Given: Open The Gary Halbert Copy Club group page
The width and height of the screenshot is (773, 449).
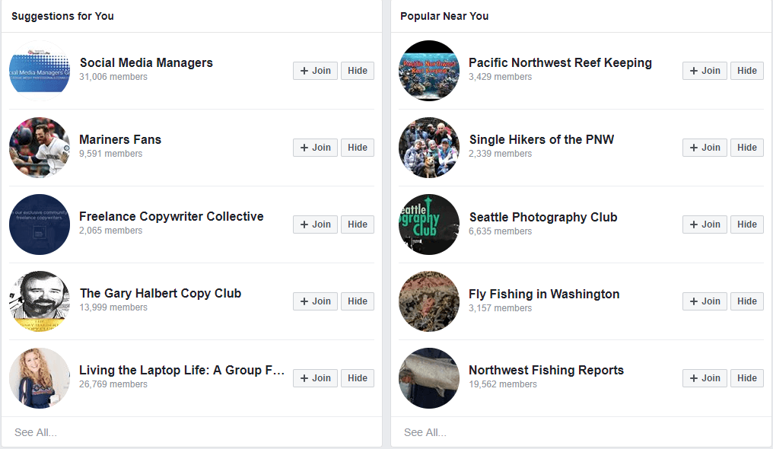Looking at the screenshot, I should tap(161, 293).
